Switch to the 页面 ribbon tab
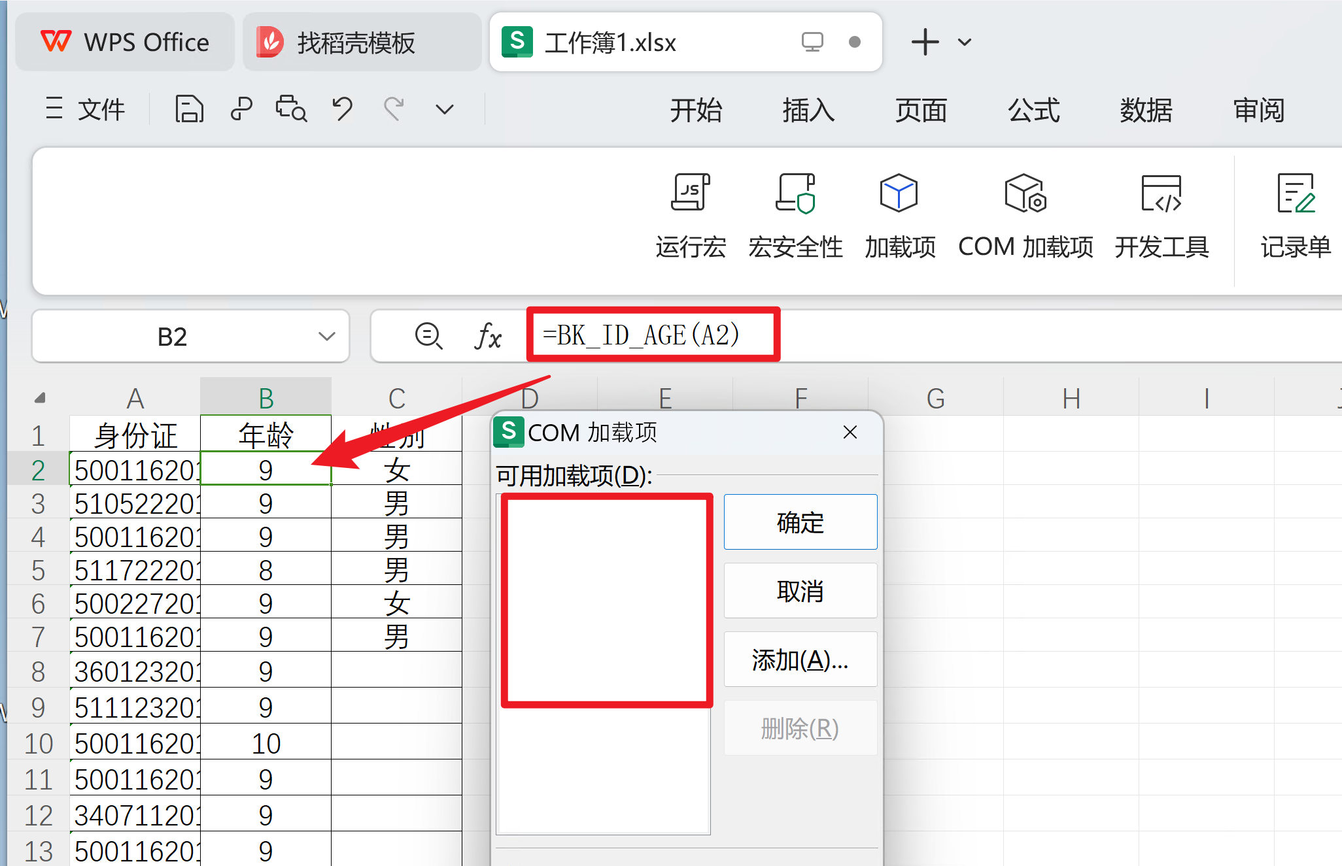 pyautogui.click(x=921, y=110)
